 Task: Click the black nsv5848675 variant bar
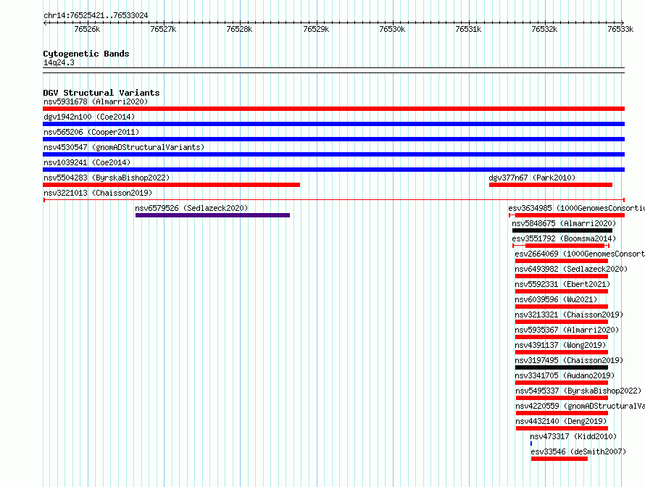tap(562, 230)
